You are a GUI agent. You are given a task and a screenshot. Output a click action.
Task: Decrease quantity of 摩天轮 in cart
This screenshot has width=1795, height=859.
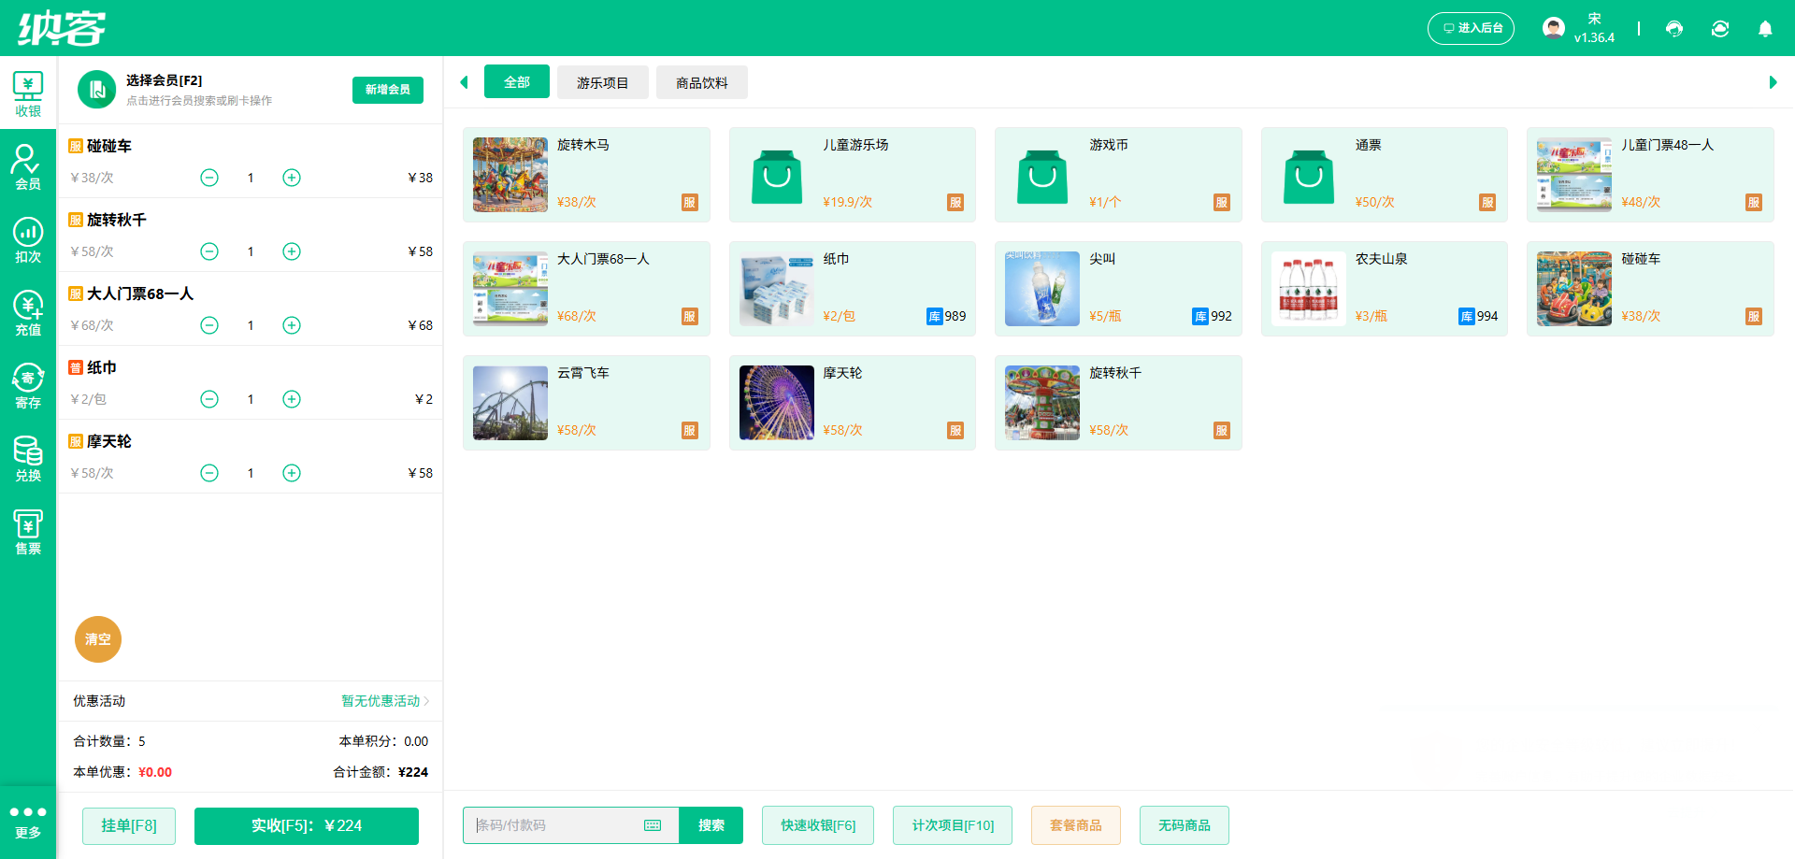coord(209,473)
